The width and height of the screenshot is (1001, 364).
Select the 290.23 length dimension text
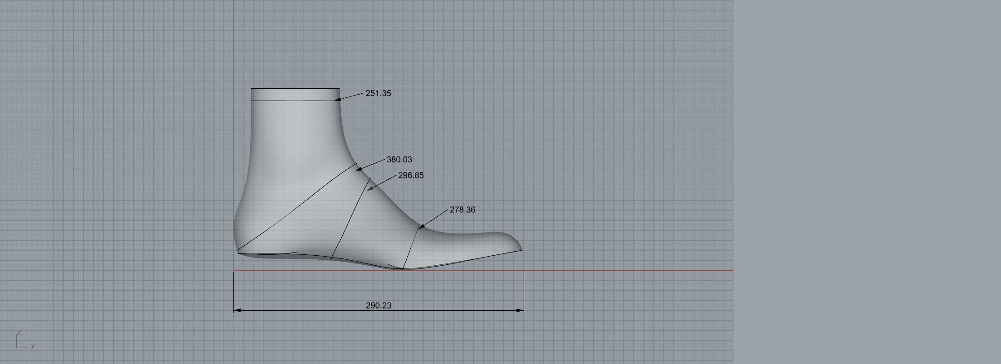[378, 306]
